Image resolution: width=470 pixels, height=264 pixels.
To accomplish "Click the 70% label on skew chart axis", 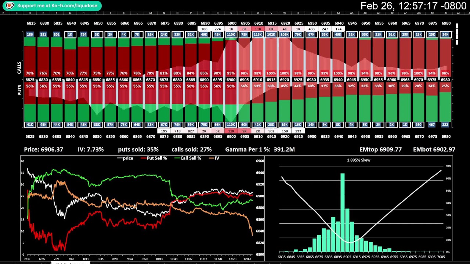I will click(448, 166).
